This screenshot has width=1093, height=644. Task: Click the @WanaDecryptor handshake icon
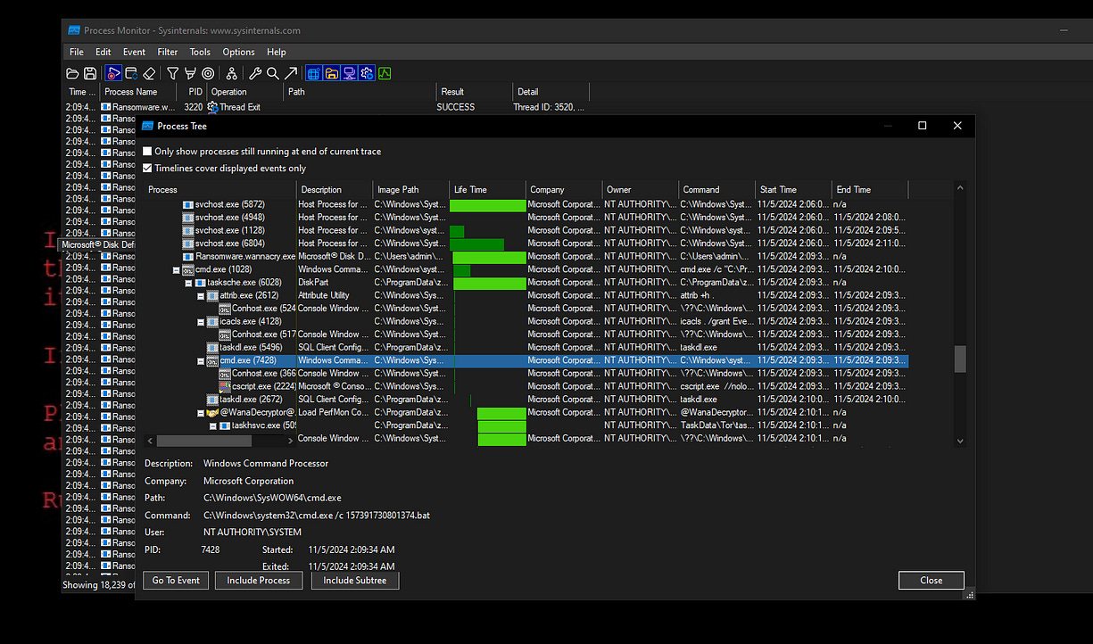pyautogui.click(x=212, y=413)
